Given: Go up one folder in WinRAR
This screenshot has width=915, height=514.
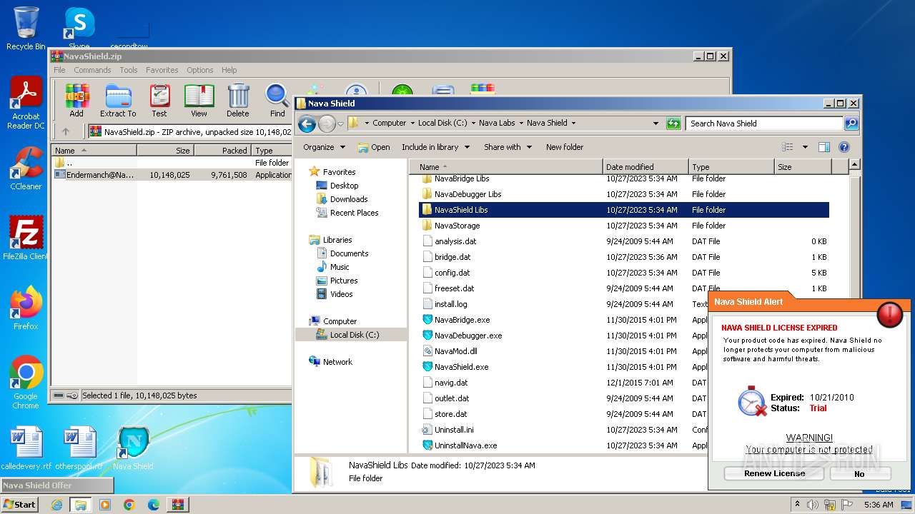Looking at the screenshot, I should tap(66, 131).
